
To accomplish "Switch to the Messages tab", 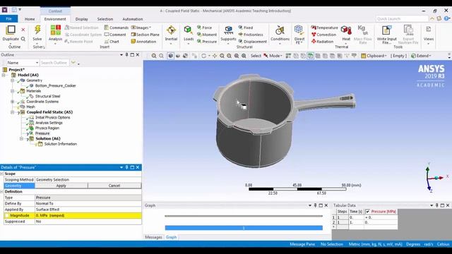I will tap(153, 237).
